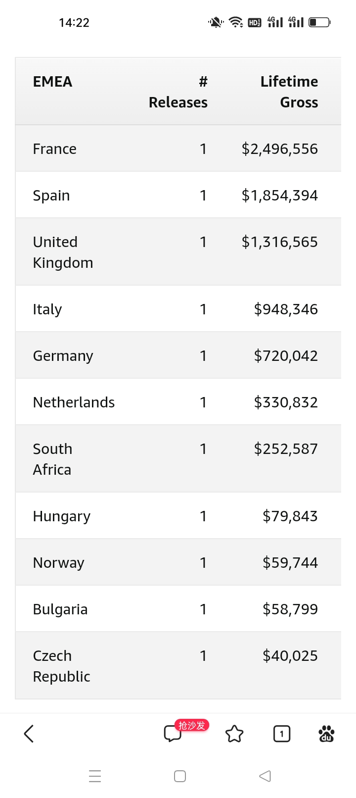Tap the red 抢沙发 badge
The width and height of the screenshot is (356, 798).
pos(192,725)
